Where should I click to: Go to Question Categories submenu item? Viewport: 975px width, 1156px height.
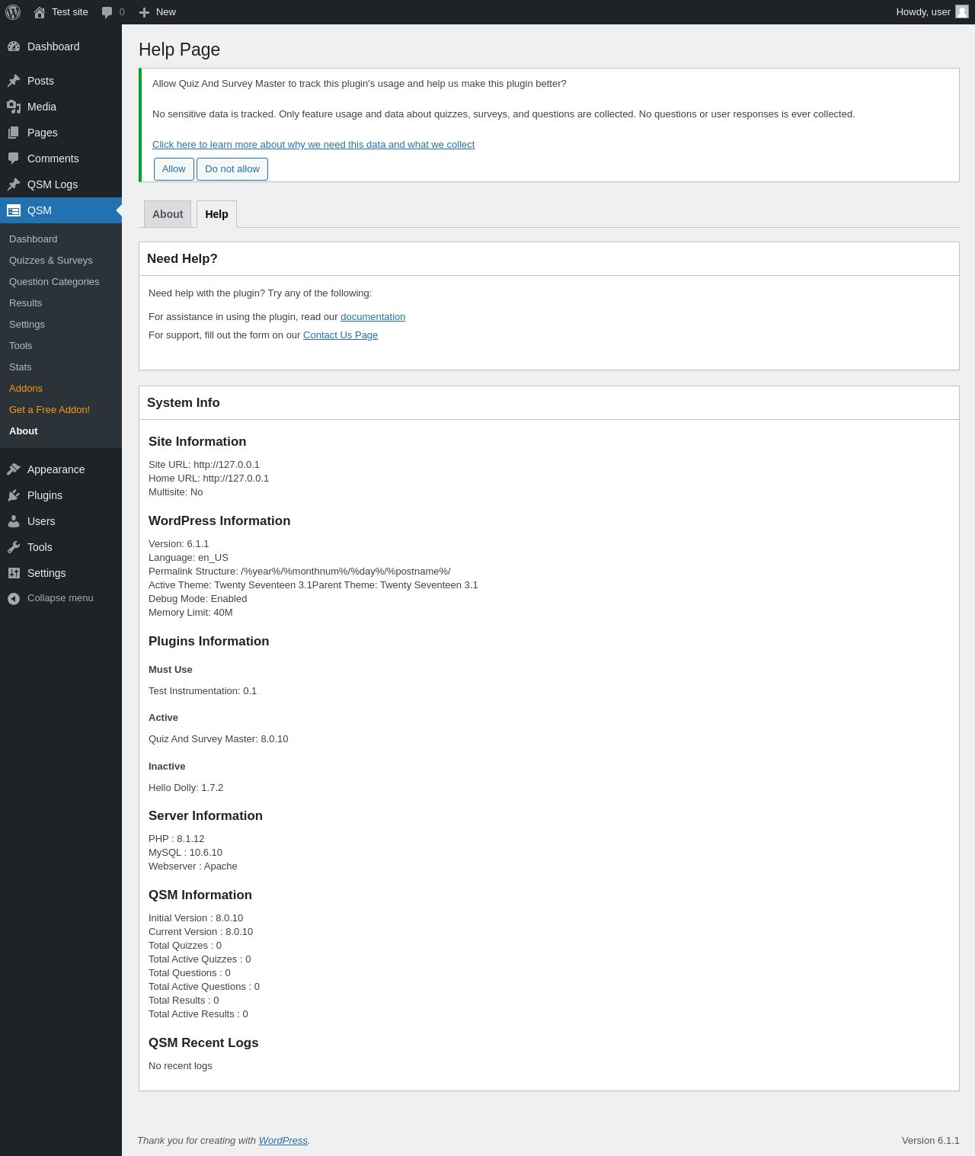pyautogui.click(x=54, y=282)
